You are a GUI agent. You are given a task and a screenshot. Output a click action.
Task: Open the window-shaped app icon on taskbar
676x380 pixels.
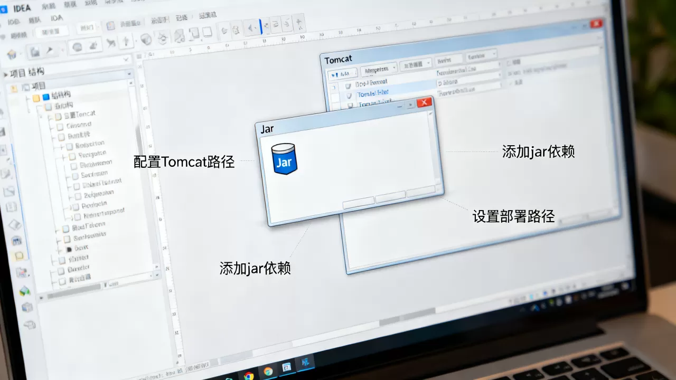point(286,366)
